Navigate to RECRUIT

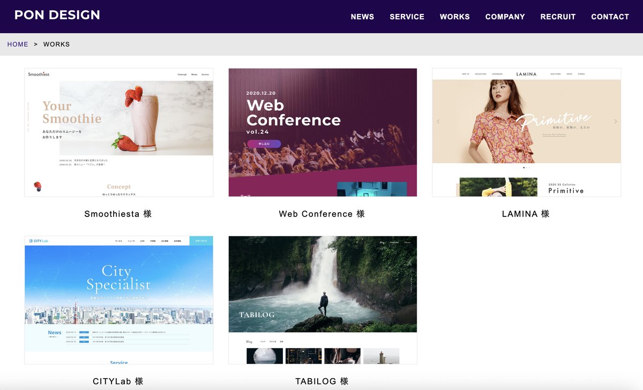click(558, 17)
